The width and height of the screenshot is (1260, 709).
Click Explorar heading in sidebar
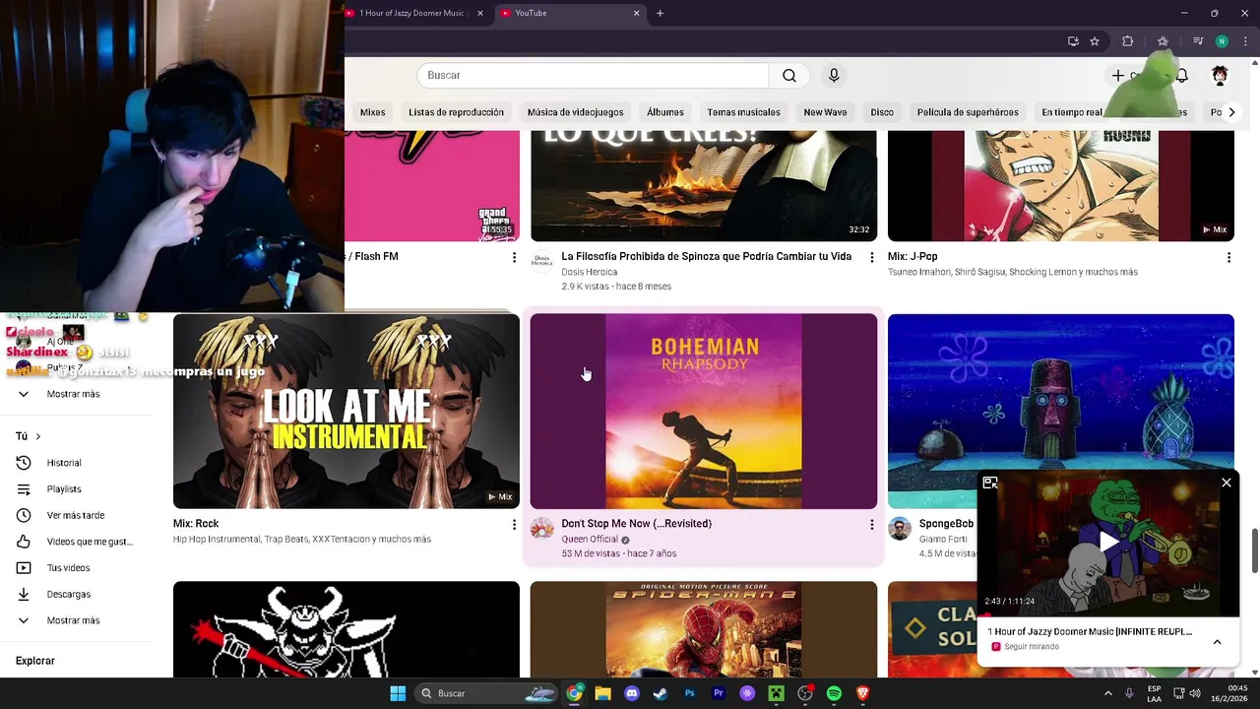click(x=35, y=661)
